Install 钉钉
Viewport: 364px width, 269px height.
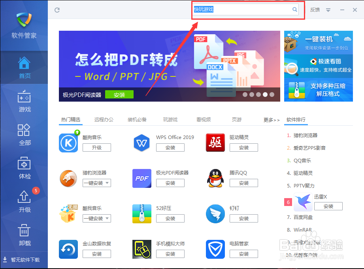click(x=244, y=218)
